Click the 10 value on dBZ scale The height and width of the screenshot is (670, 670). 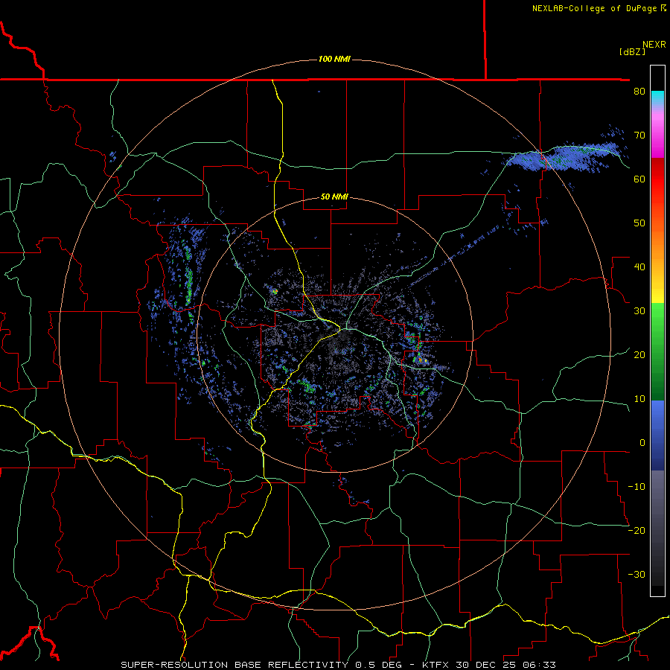point(639,399)
